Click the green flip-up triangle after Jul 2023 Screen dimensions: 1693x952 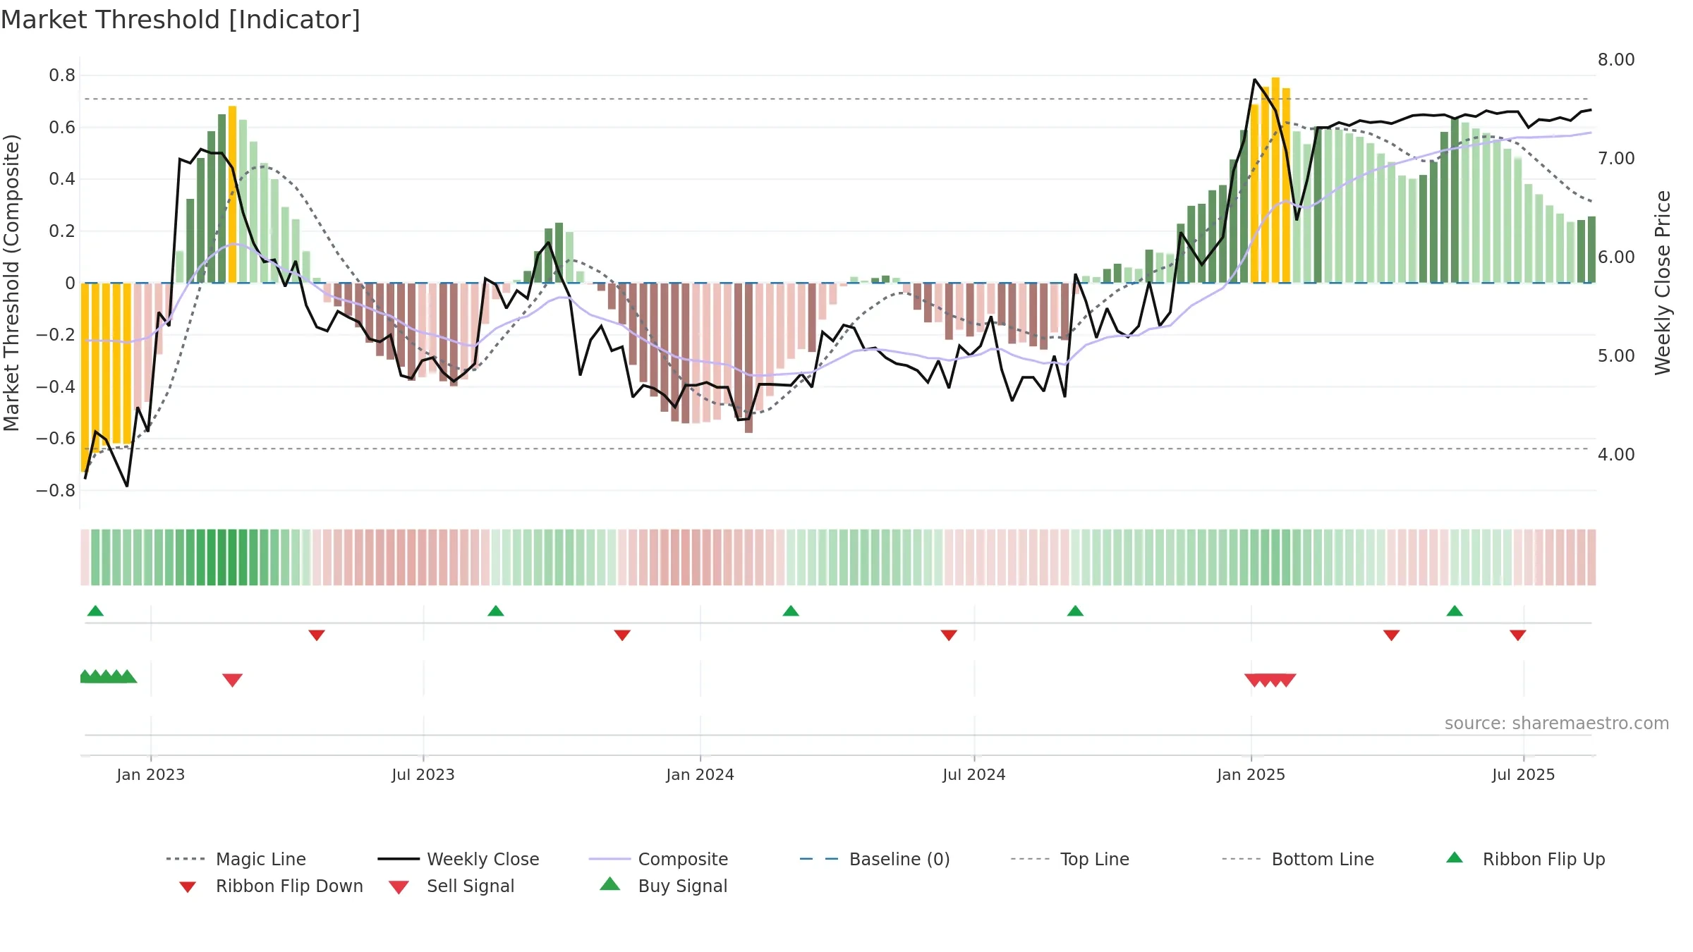tap(496, 611)
